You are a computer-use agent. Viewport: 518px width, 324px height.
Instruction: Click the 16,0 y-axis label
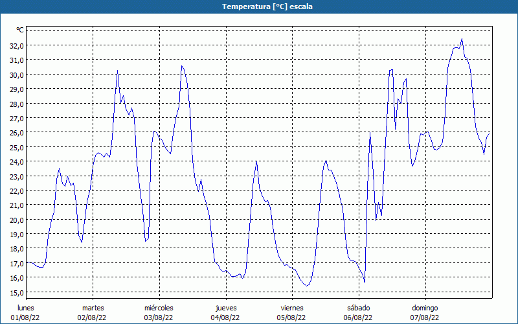click(x=17, y=278)
